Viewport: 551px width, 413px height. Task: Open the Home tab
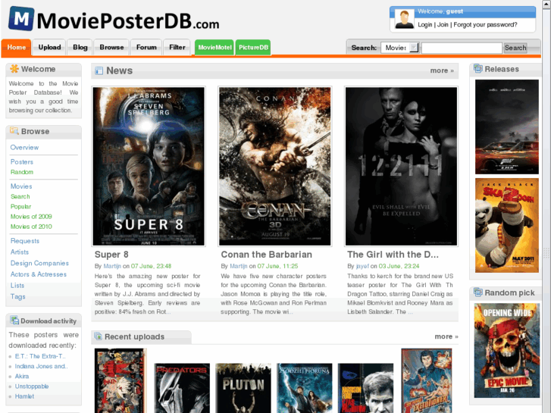click(16, 48)
